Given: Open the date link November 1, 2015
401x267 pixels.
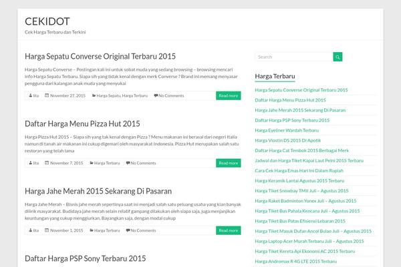Looking at the screenshot, I should click(66, 230).
